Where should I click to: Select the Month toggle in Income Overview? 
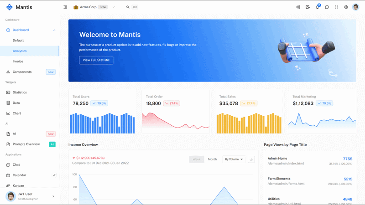pyautogui.click(x=212, y=159)
